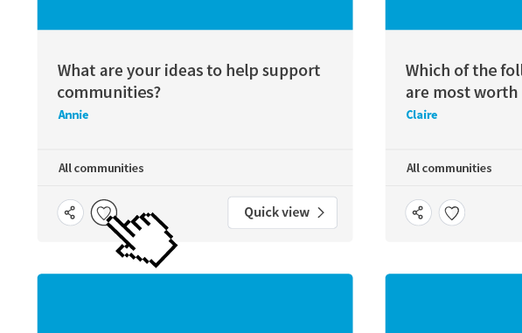Image resolution: width=522 pixels, height=333 pixels.
Task: Open "What are your ideas to help support communities?" title
Action: [x=188, y=81]
